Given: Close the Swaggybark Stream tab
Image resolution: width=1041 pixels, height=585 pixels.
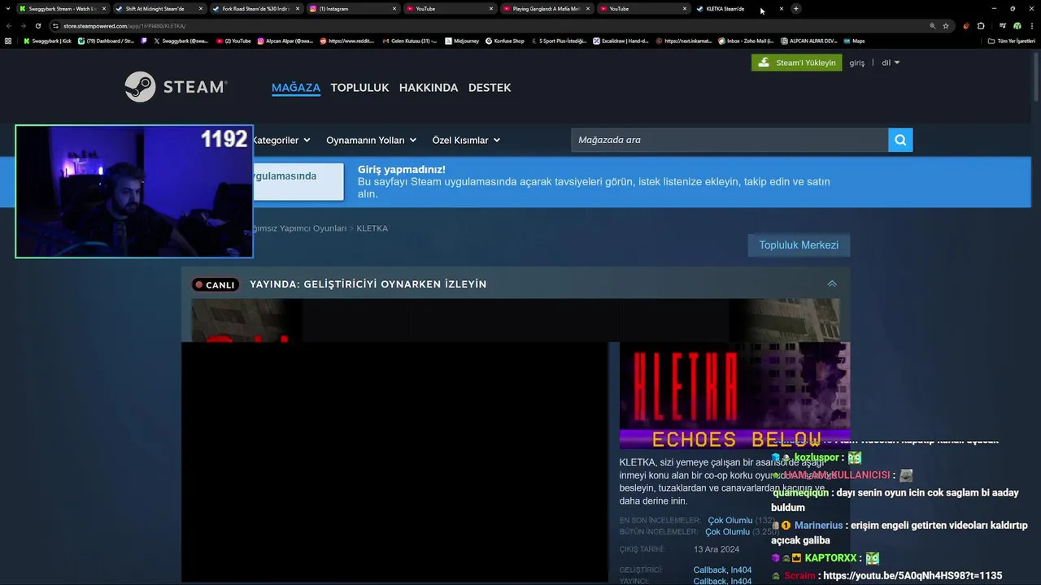Looking at the screenshot, I should (x=104, y=9).
